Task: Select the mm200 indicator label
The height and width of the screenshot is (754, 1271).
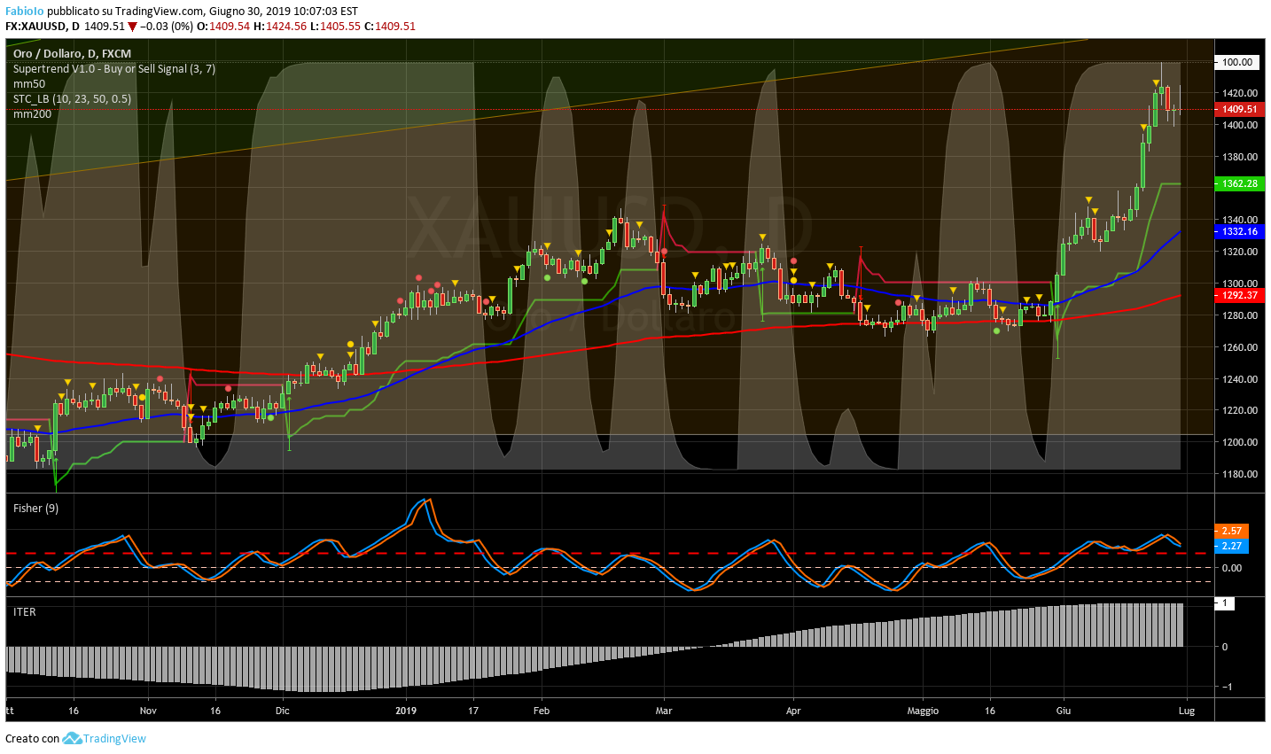Action: [32, 114]
